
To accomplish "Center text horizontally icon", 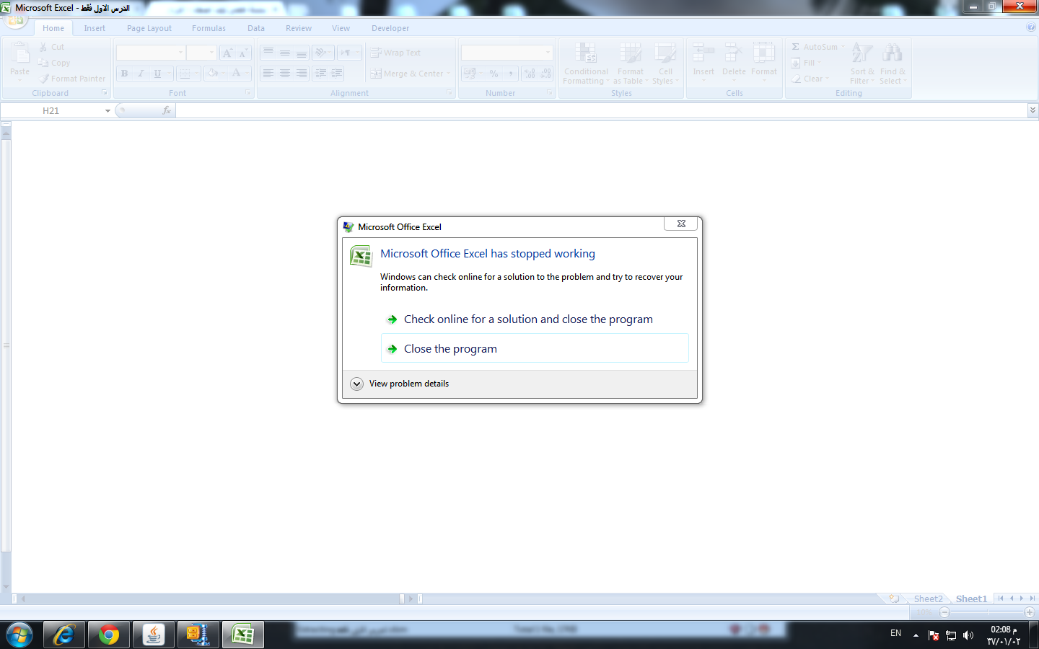I will click(285, 74).
